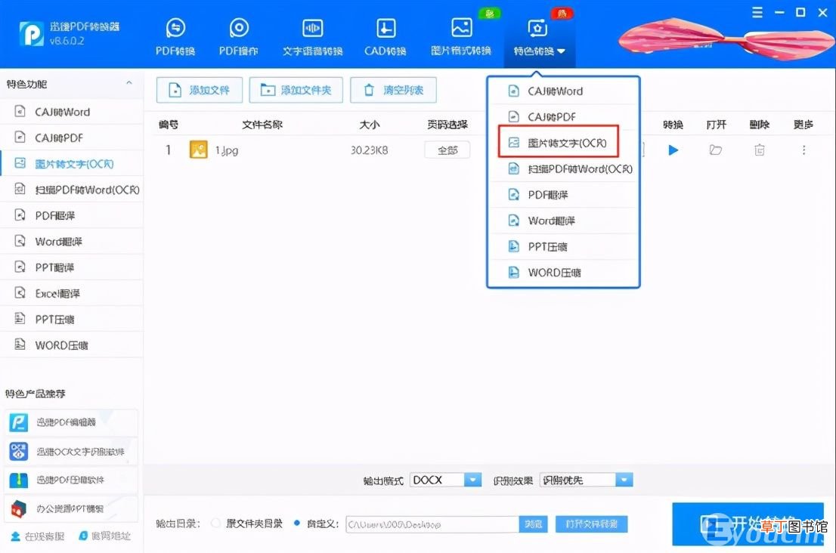
Task: Open the PDF转换 toolbar module
Action: (175, 37)
